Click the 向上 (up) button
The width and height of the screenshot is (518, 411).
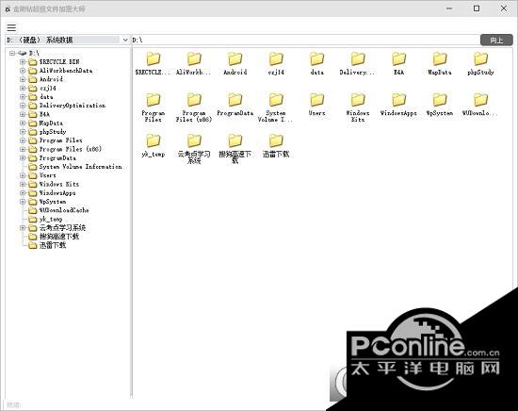(x=496, y=40)
